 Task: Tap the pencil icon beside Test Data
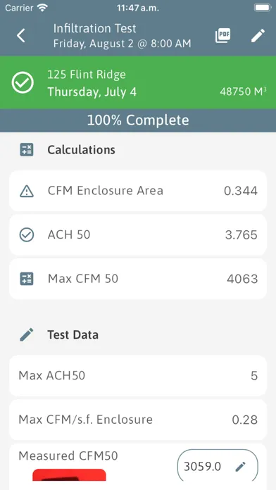point(27,334)
